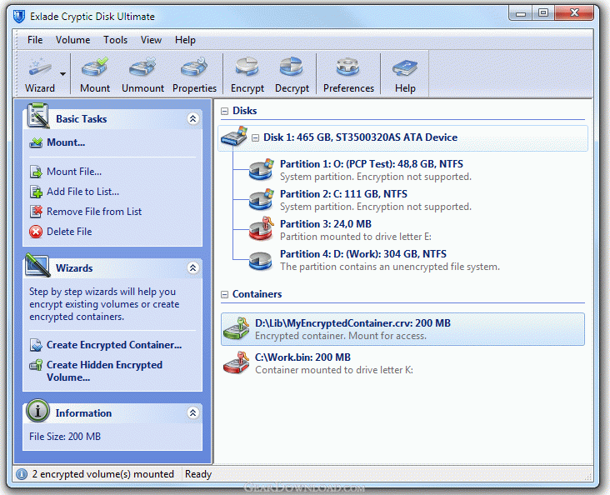Select Disk 1 ST3500320AS ATA Device
This screenshot has width=610, height=495.
pos(402,138)
